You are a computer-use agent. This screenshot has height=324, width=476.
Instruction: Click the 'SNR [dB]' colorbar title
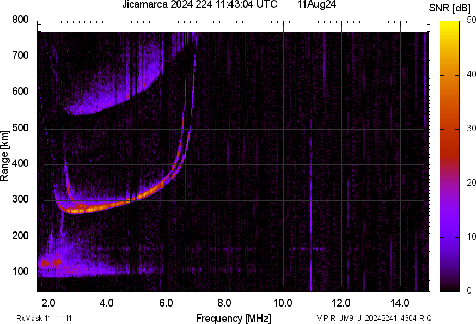point(449,8)
